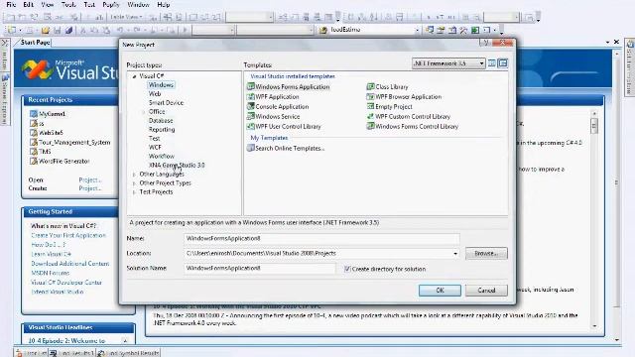
Task: Open the Tools menu
Action: pos(68,4)
